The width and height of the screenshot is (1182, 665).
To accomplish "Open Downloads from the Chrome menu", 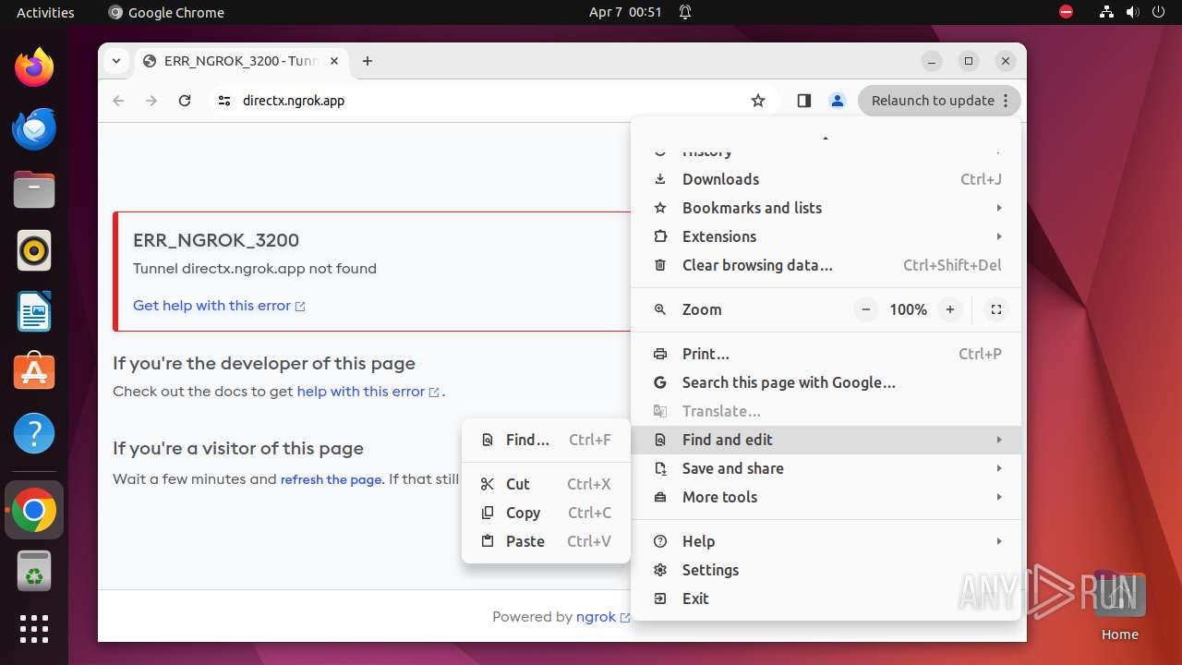I will coord(826,179).
